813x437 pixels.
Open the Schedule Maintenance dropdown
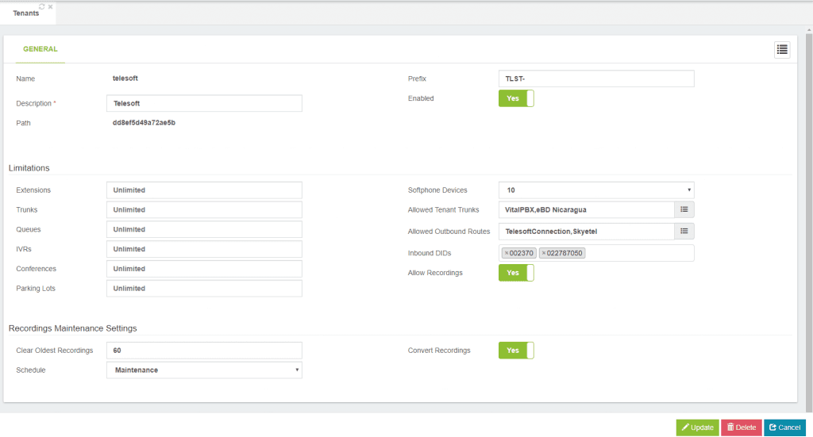click(204, 370)
